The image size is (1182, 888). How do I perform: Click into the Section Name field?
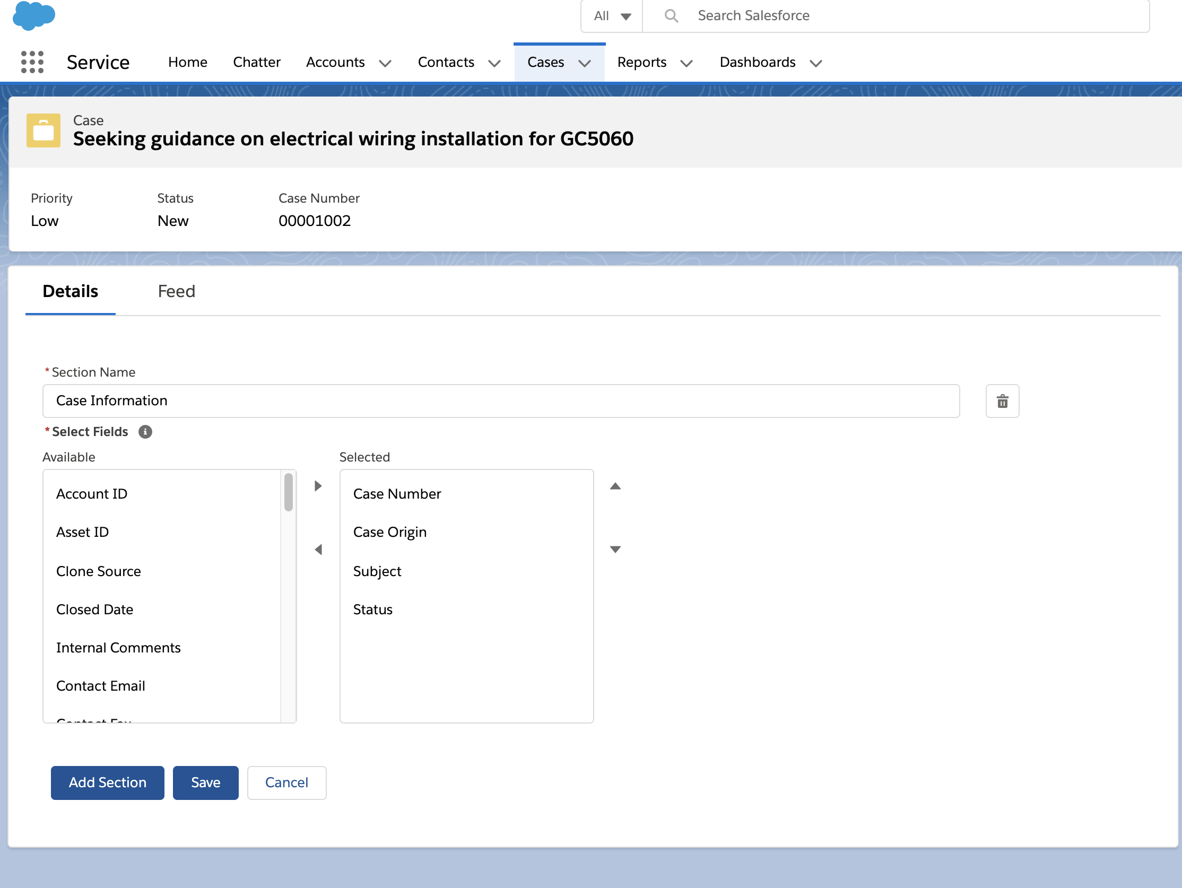[501, 401]
